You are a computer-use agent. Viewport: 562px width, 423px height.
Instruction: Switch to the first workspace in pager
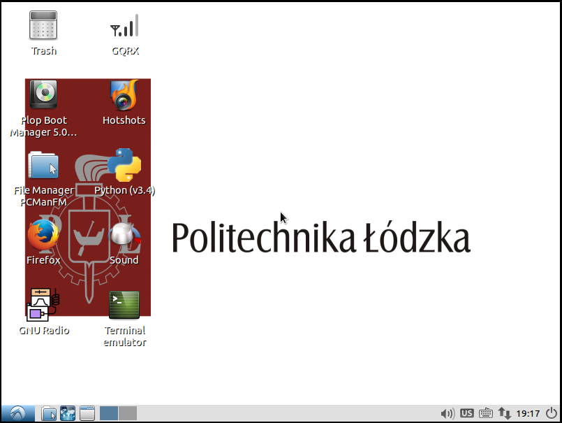click(x=109, y=413)
